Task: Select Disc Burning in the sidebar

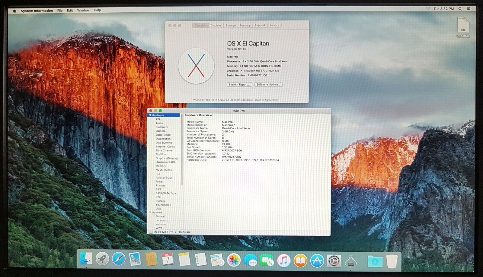Action: pyautogui.click(x=164, y=143)
